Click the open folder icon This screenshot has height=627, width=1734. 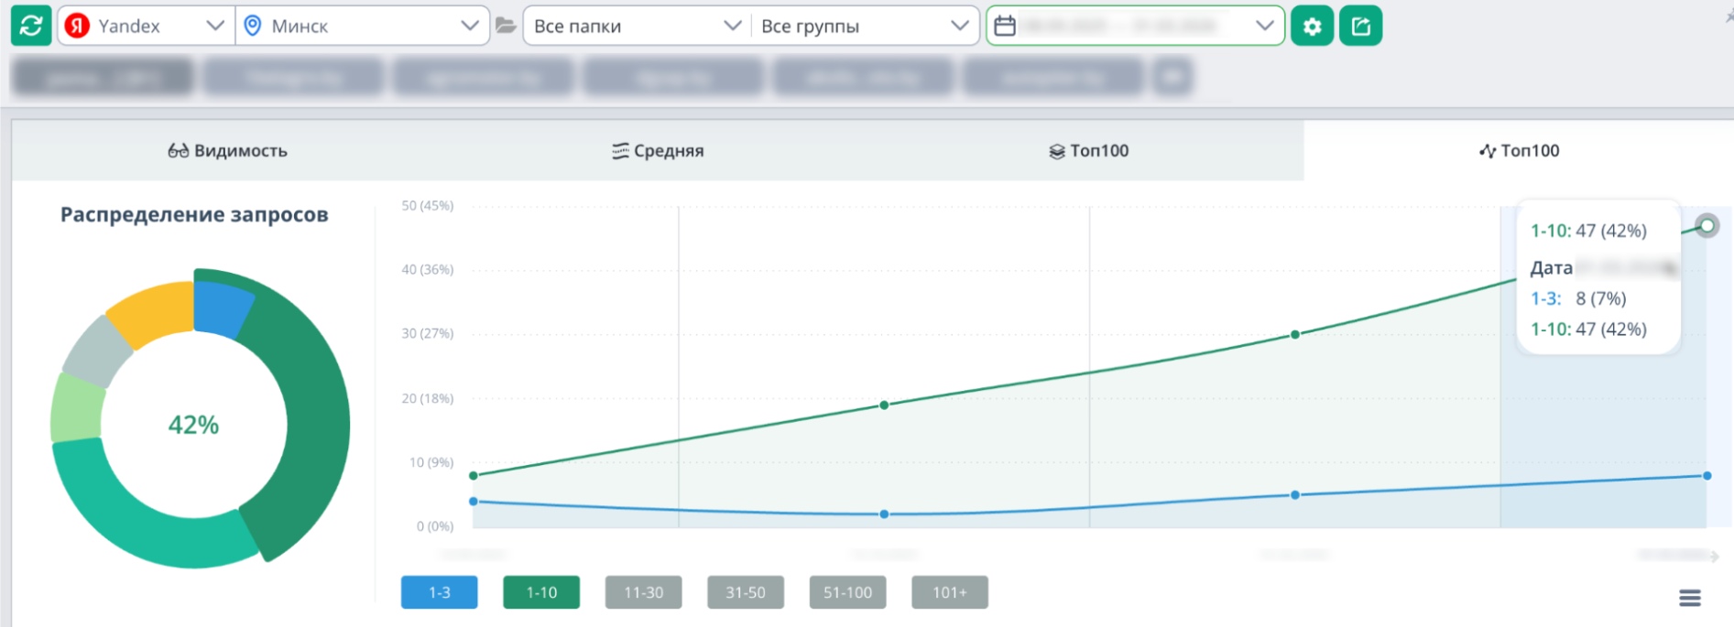506,26
